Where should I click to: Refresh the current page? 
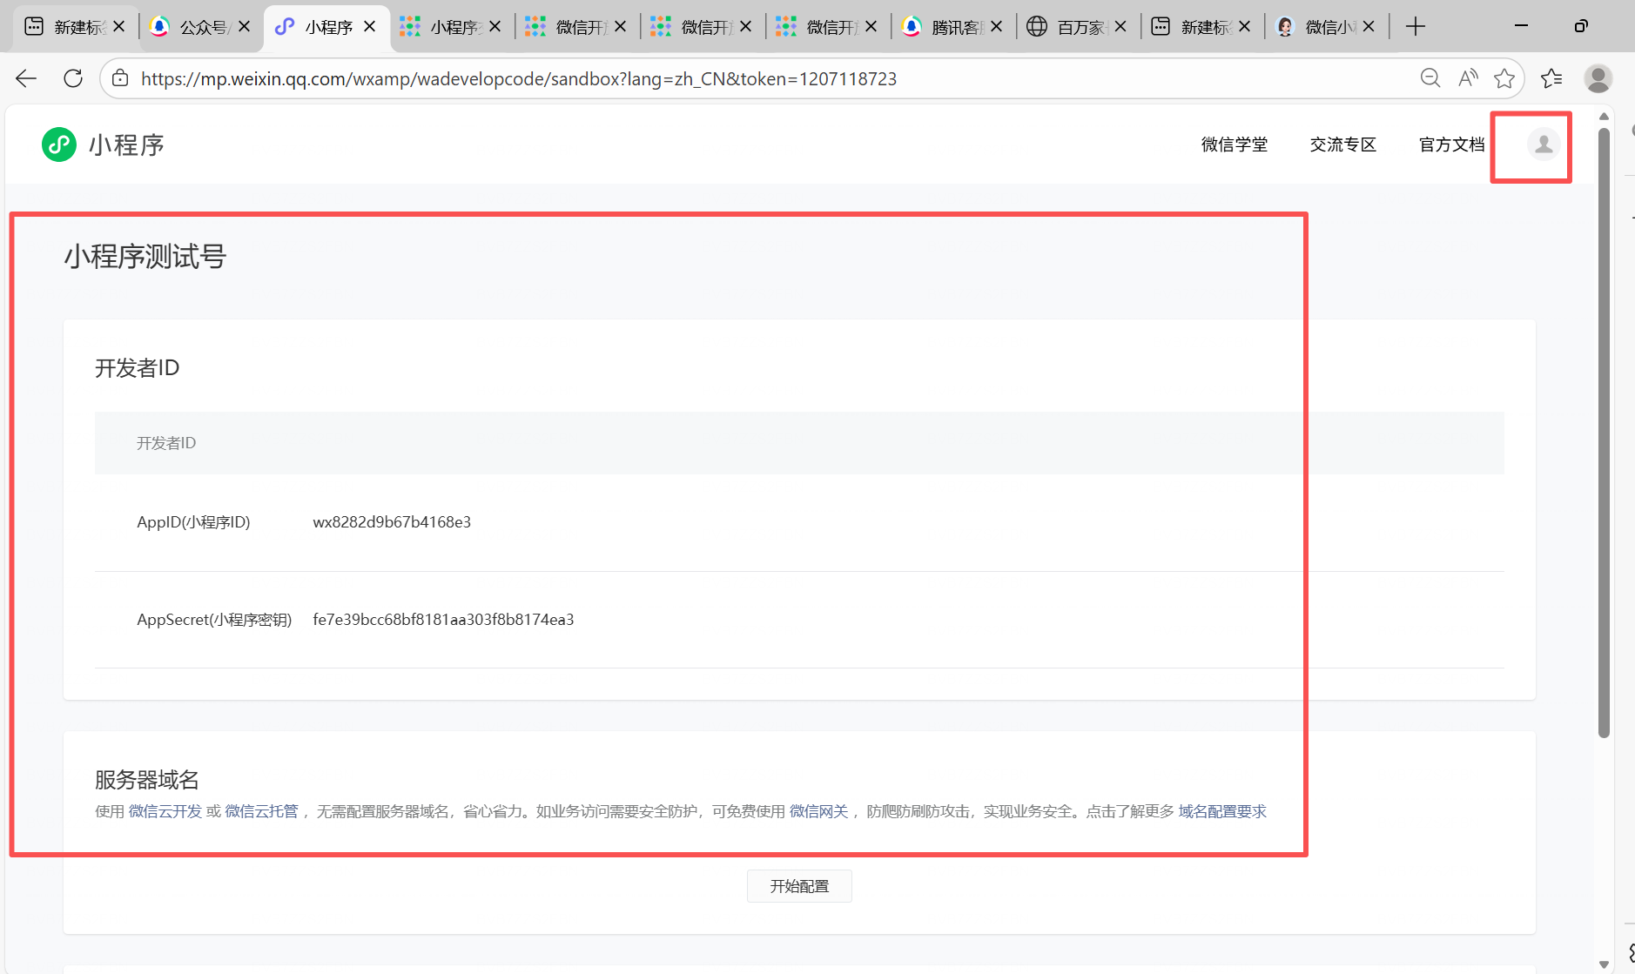click(x=73, y=78)
